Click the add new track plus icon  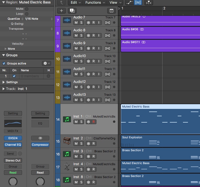tap(61, 11)
